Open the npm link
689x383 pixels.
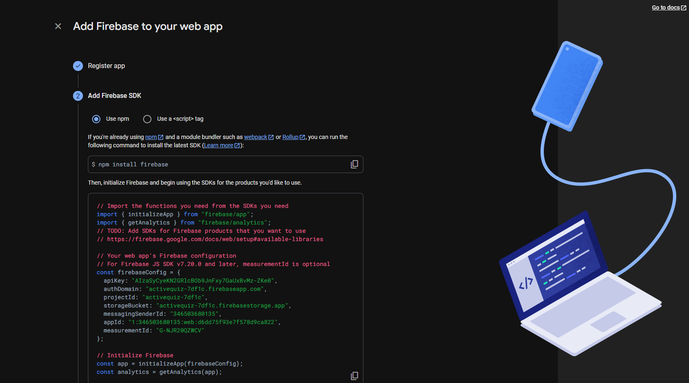151,137
